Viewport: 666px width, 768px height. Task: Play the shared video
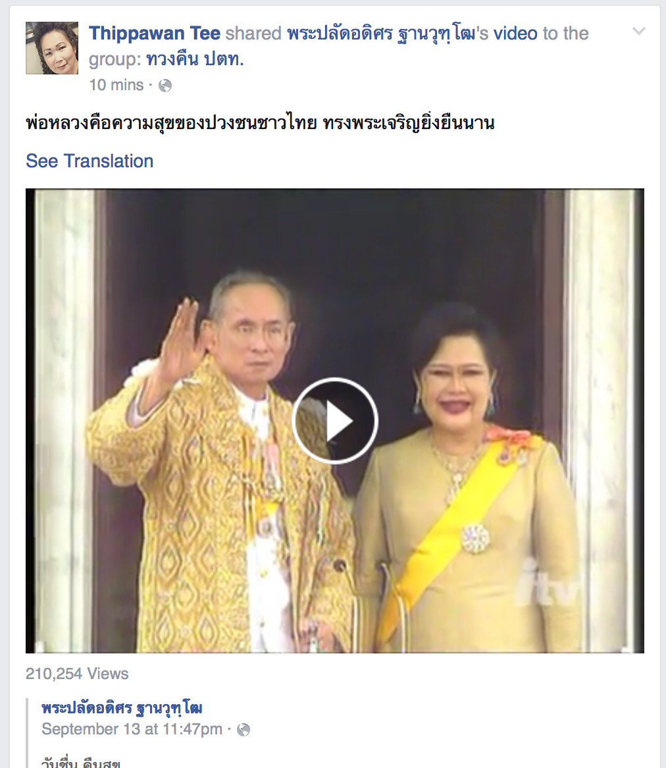coord(335,421)
